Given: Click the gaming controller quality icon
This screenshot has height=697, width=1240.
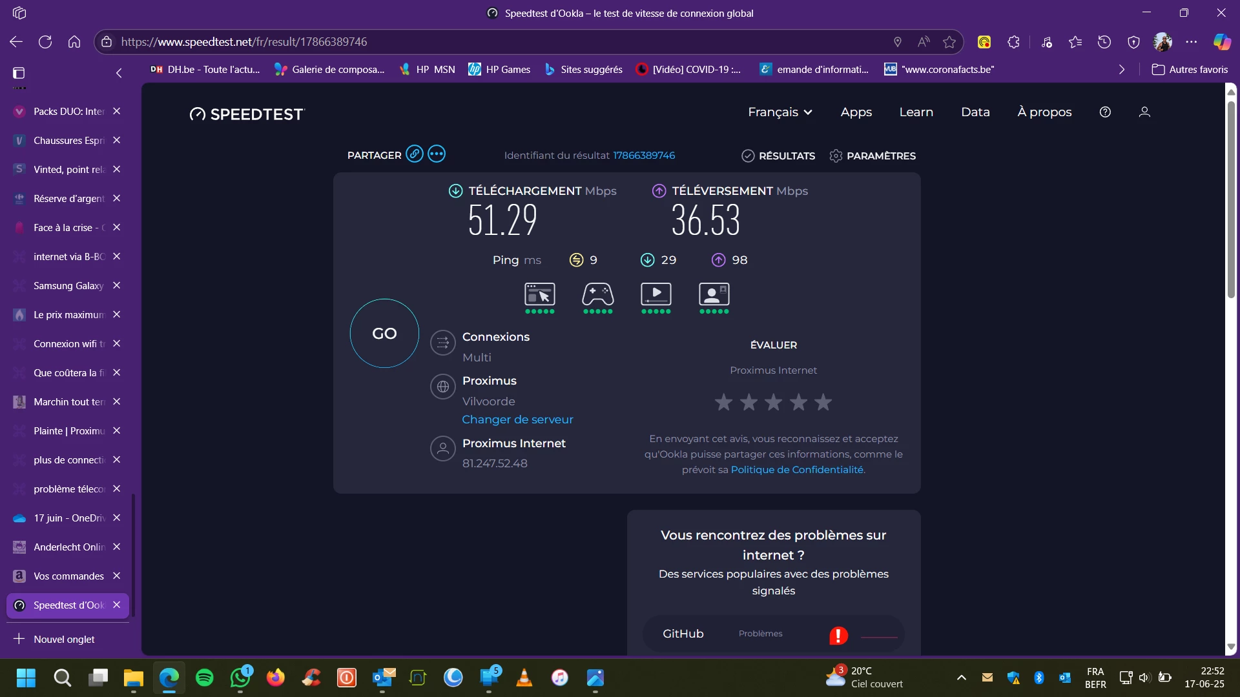Looking at the screenshot, I should pyautogui.click(x=597, y=295).
